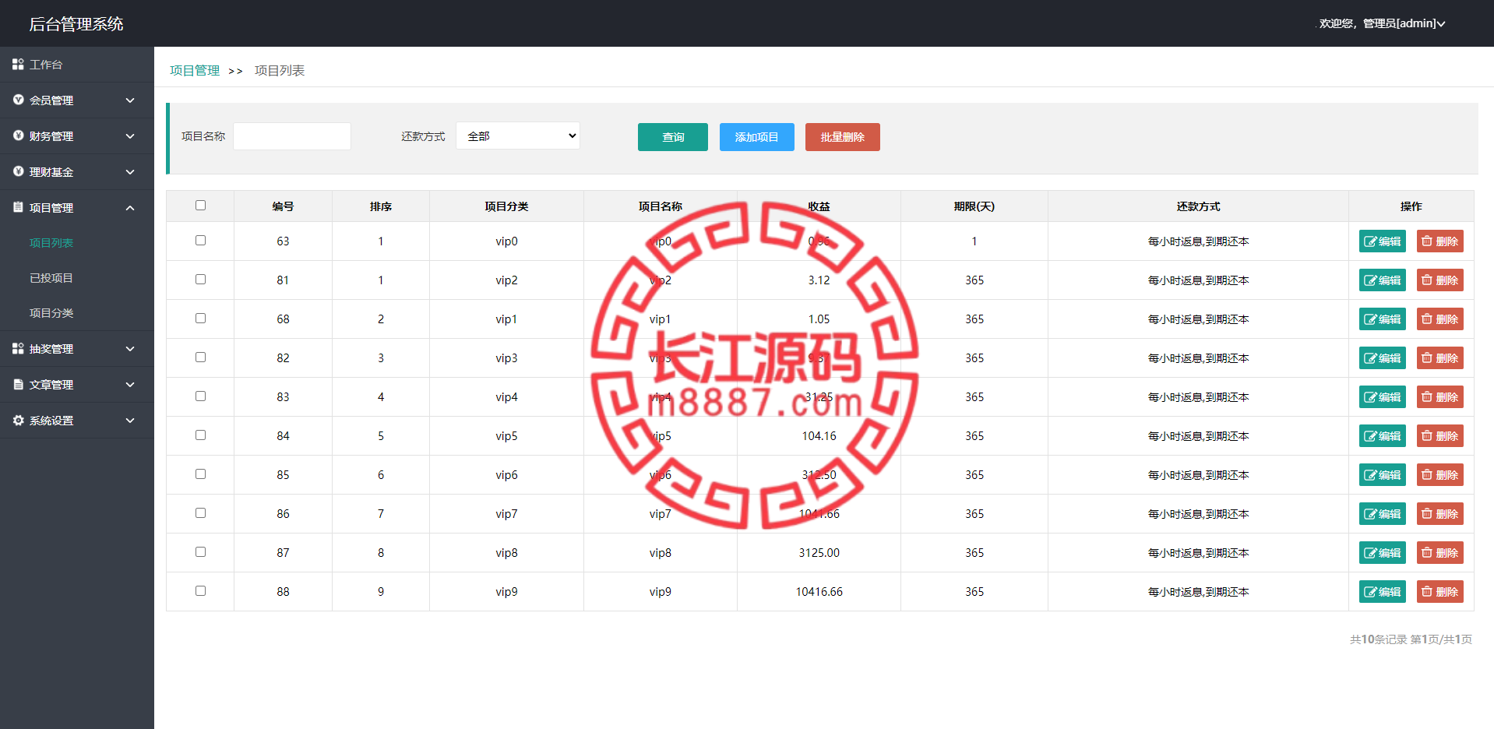The width and height of the screenshot is (1494, 729).
Task: Click the 收益 value 3125.00
Action: coord(819,553)
